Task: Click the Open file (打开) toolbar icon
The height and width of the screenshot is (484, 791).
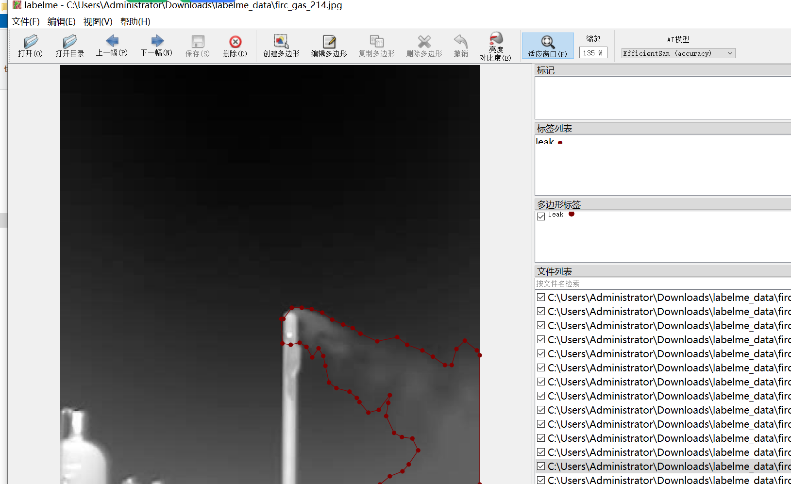Action: [31, 46]
